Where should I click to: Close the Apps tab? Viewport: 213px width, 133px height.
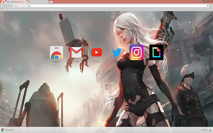click(47, 2)
